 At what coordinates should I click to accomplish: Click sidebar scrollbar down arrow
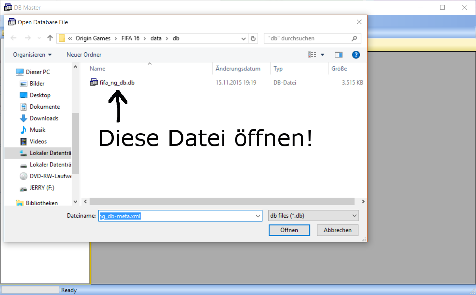click(75, 201)
